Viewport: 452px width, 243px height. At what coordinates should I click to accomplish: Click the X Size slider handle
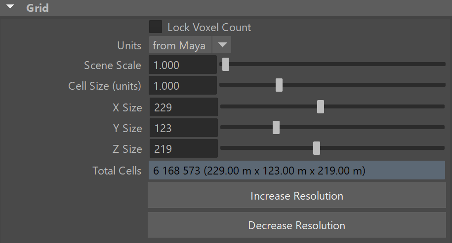[321, 106]
